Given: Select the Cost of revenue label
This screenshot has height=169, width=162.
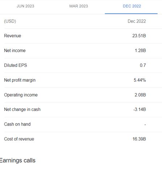Looking at the screenshot, I should [x=19, y=139].
